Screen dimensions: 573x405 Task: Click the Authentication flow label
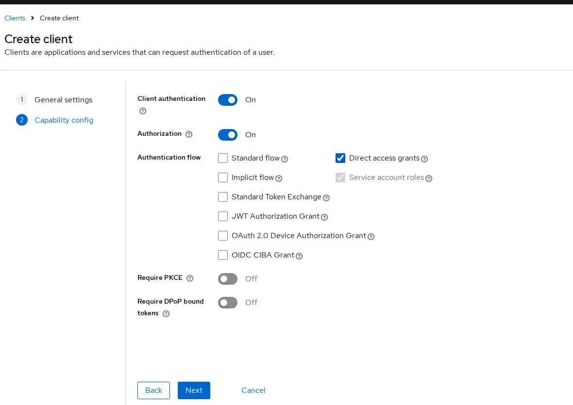(169, 157)
